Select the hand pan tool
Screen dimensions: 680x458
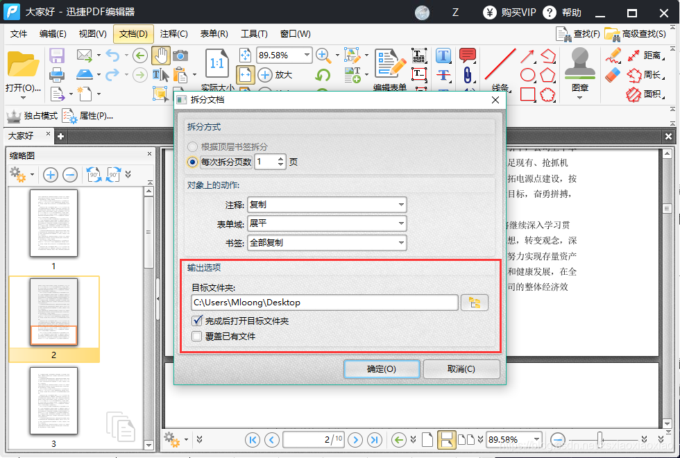(x=160, y=56)
